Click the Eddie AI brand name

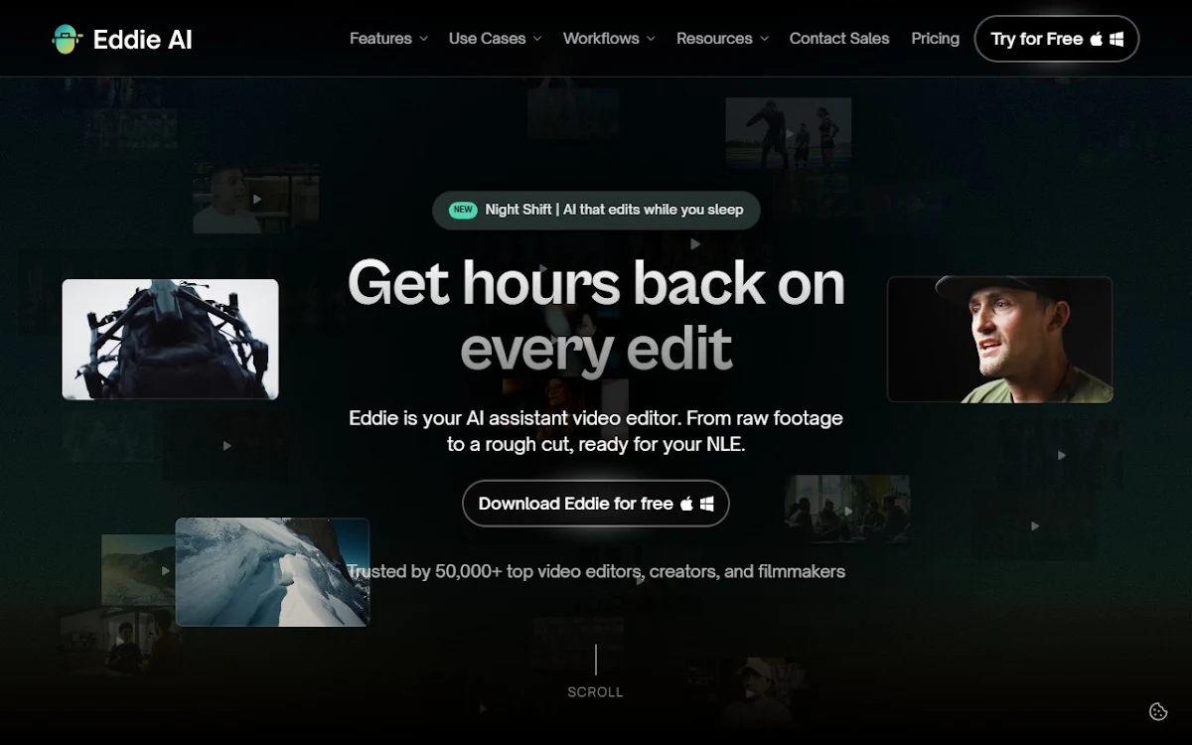click(x=143, y=39)
